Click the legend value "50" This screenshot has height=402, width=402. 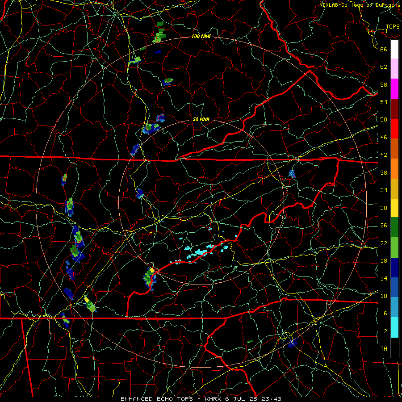(x=384, y=119)
